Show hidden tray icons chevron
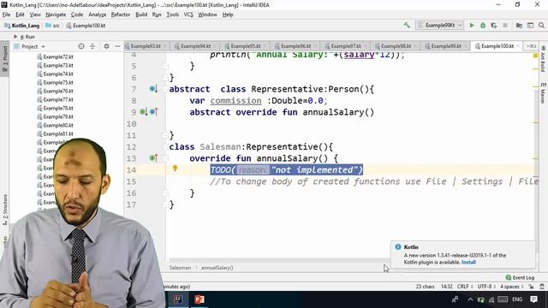 [x=470, y=299]
